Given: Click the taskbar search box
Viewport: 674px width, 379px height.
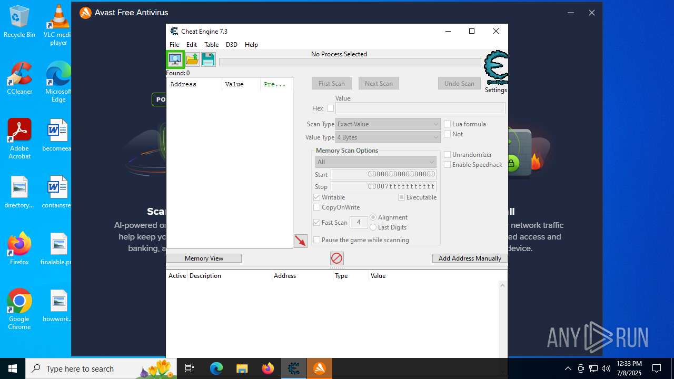Looking at the screenshot, I should [102, 368].
